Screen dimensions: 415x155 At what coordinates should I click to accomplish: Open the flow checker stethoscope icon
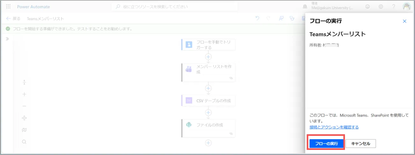[291, 18]
